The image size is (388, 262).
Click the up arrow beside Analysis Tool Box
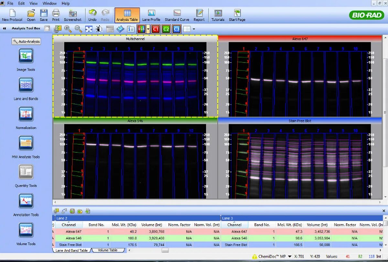point(47,28)
